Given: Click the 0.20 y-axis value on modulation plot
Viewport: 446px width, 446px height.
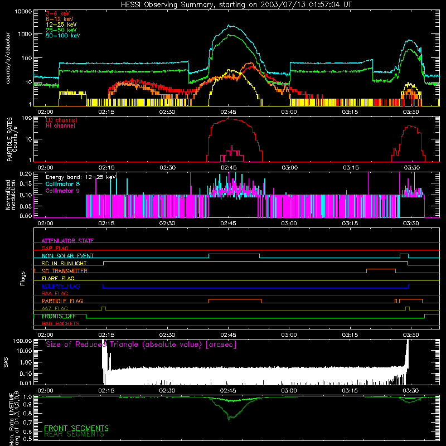Looking at the screenshot, I should click(x=26, y=173).
